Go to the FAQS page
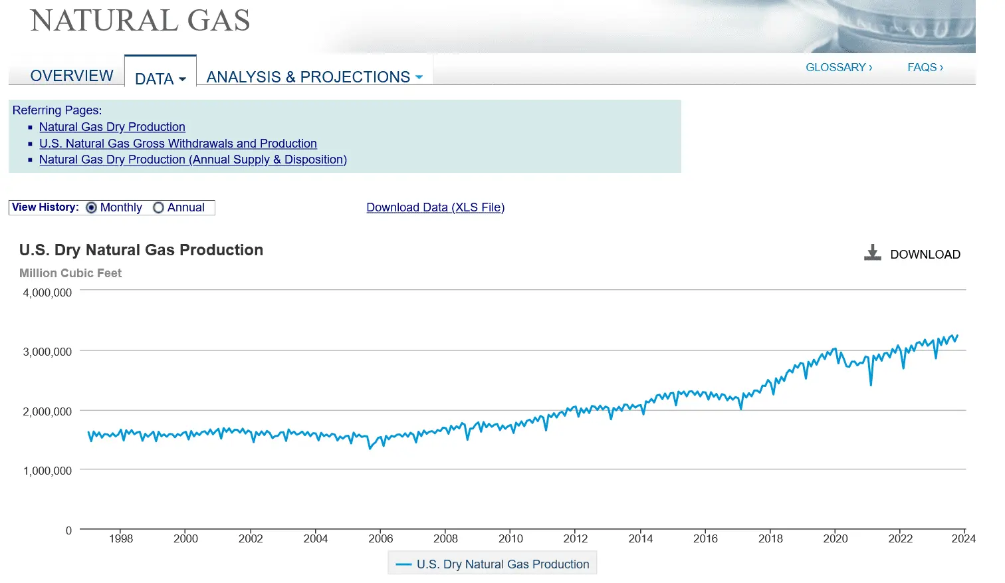The image size is (1005, 583). [925, 67]
